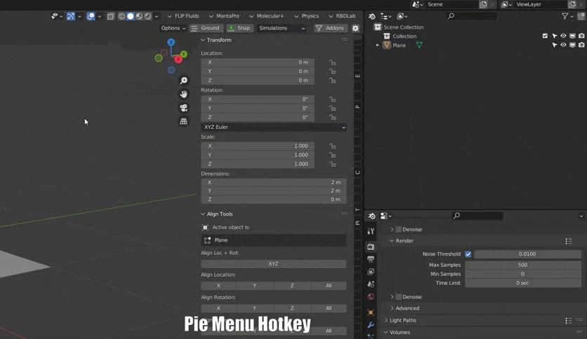
Task: Collapse the Transform panel
Action: click(203, 40)
